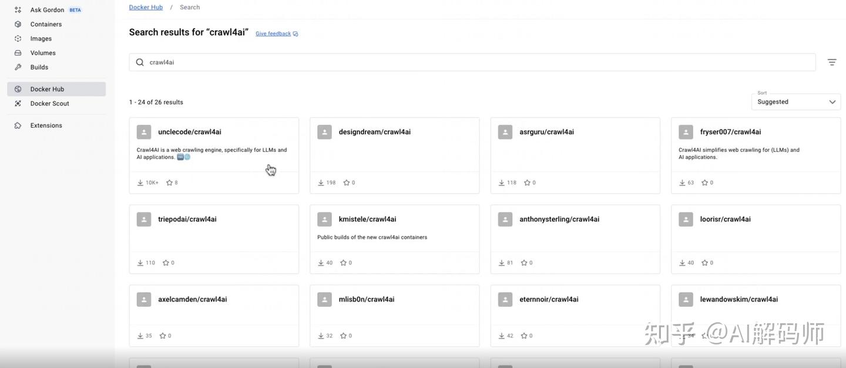Open triepodai/crawl4ai repository title

click(x=187, y=220)
